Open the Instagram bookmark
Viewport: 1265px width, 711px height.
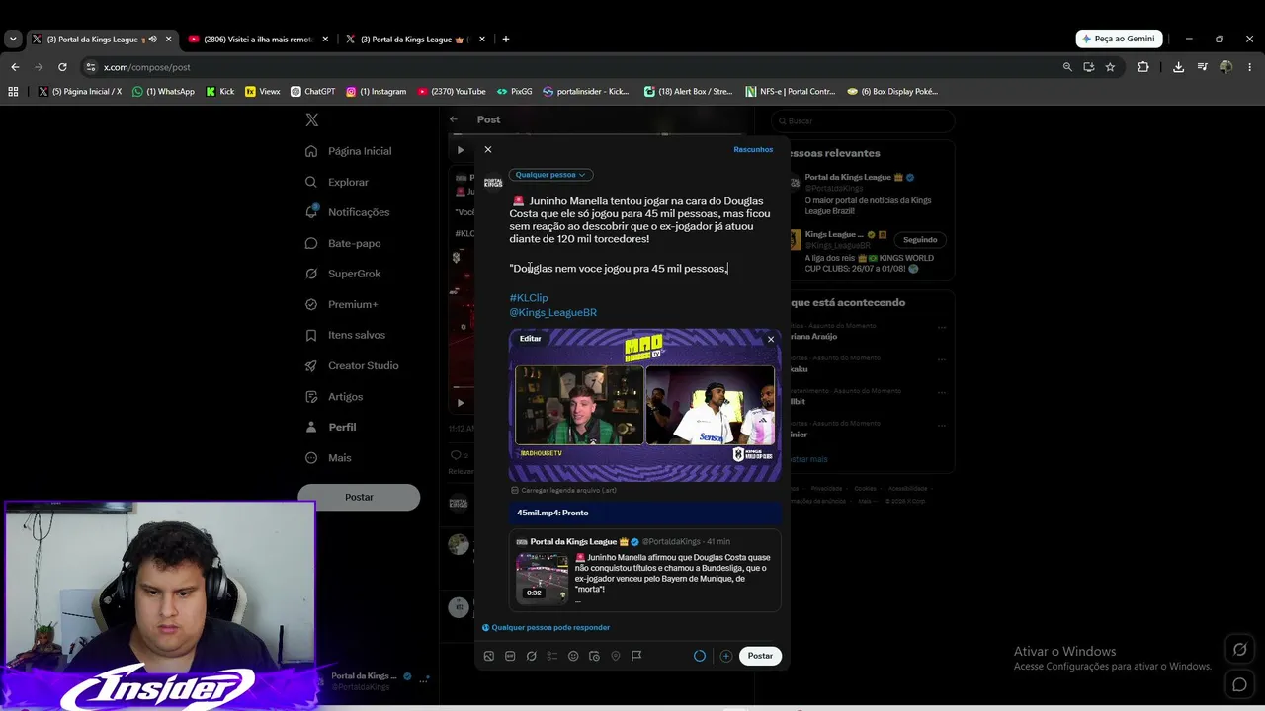[376, 92]
